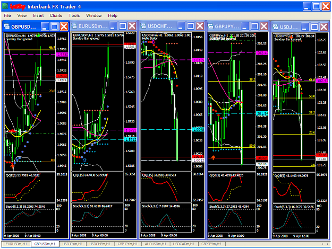Click the cyan 1.0048 price label in USDCHF
The height and width of the screenshot is (249, 332).
coord(198,129)
